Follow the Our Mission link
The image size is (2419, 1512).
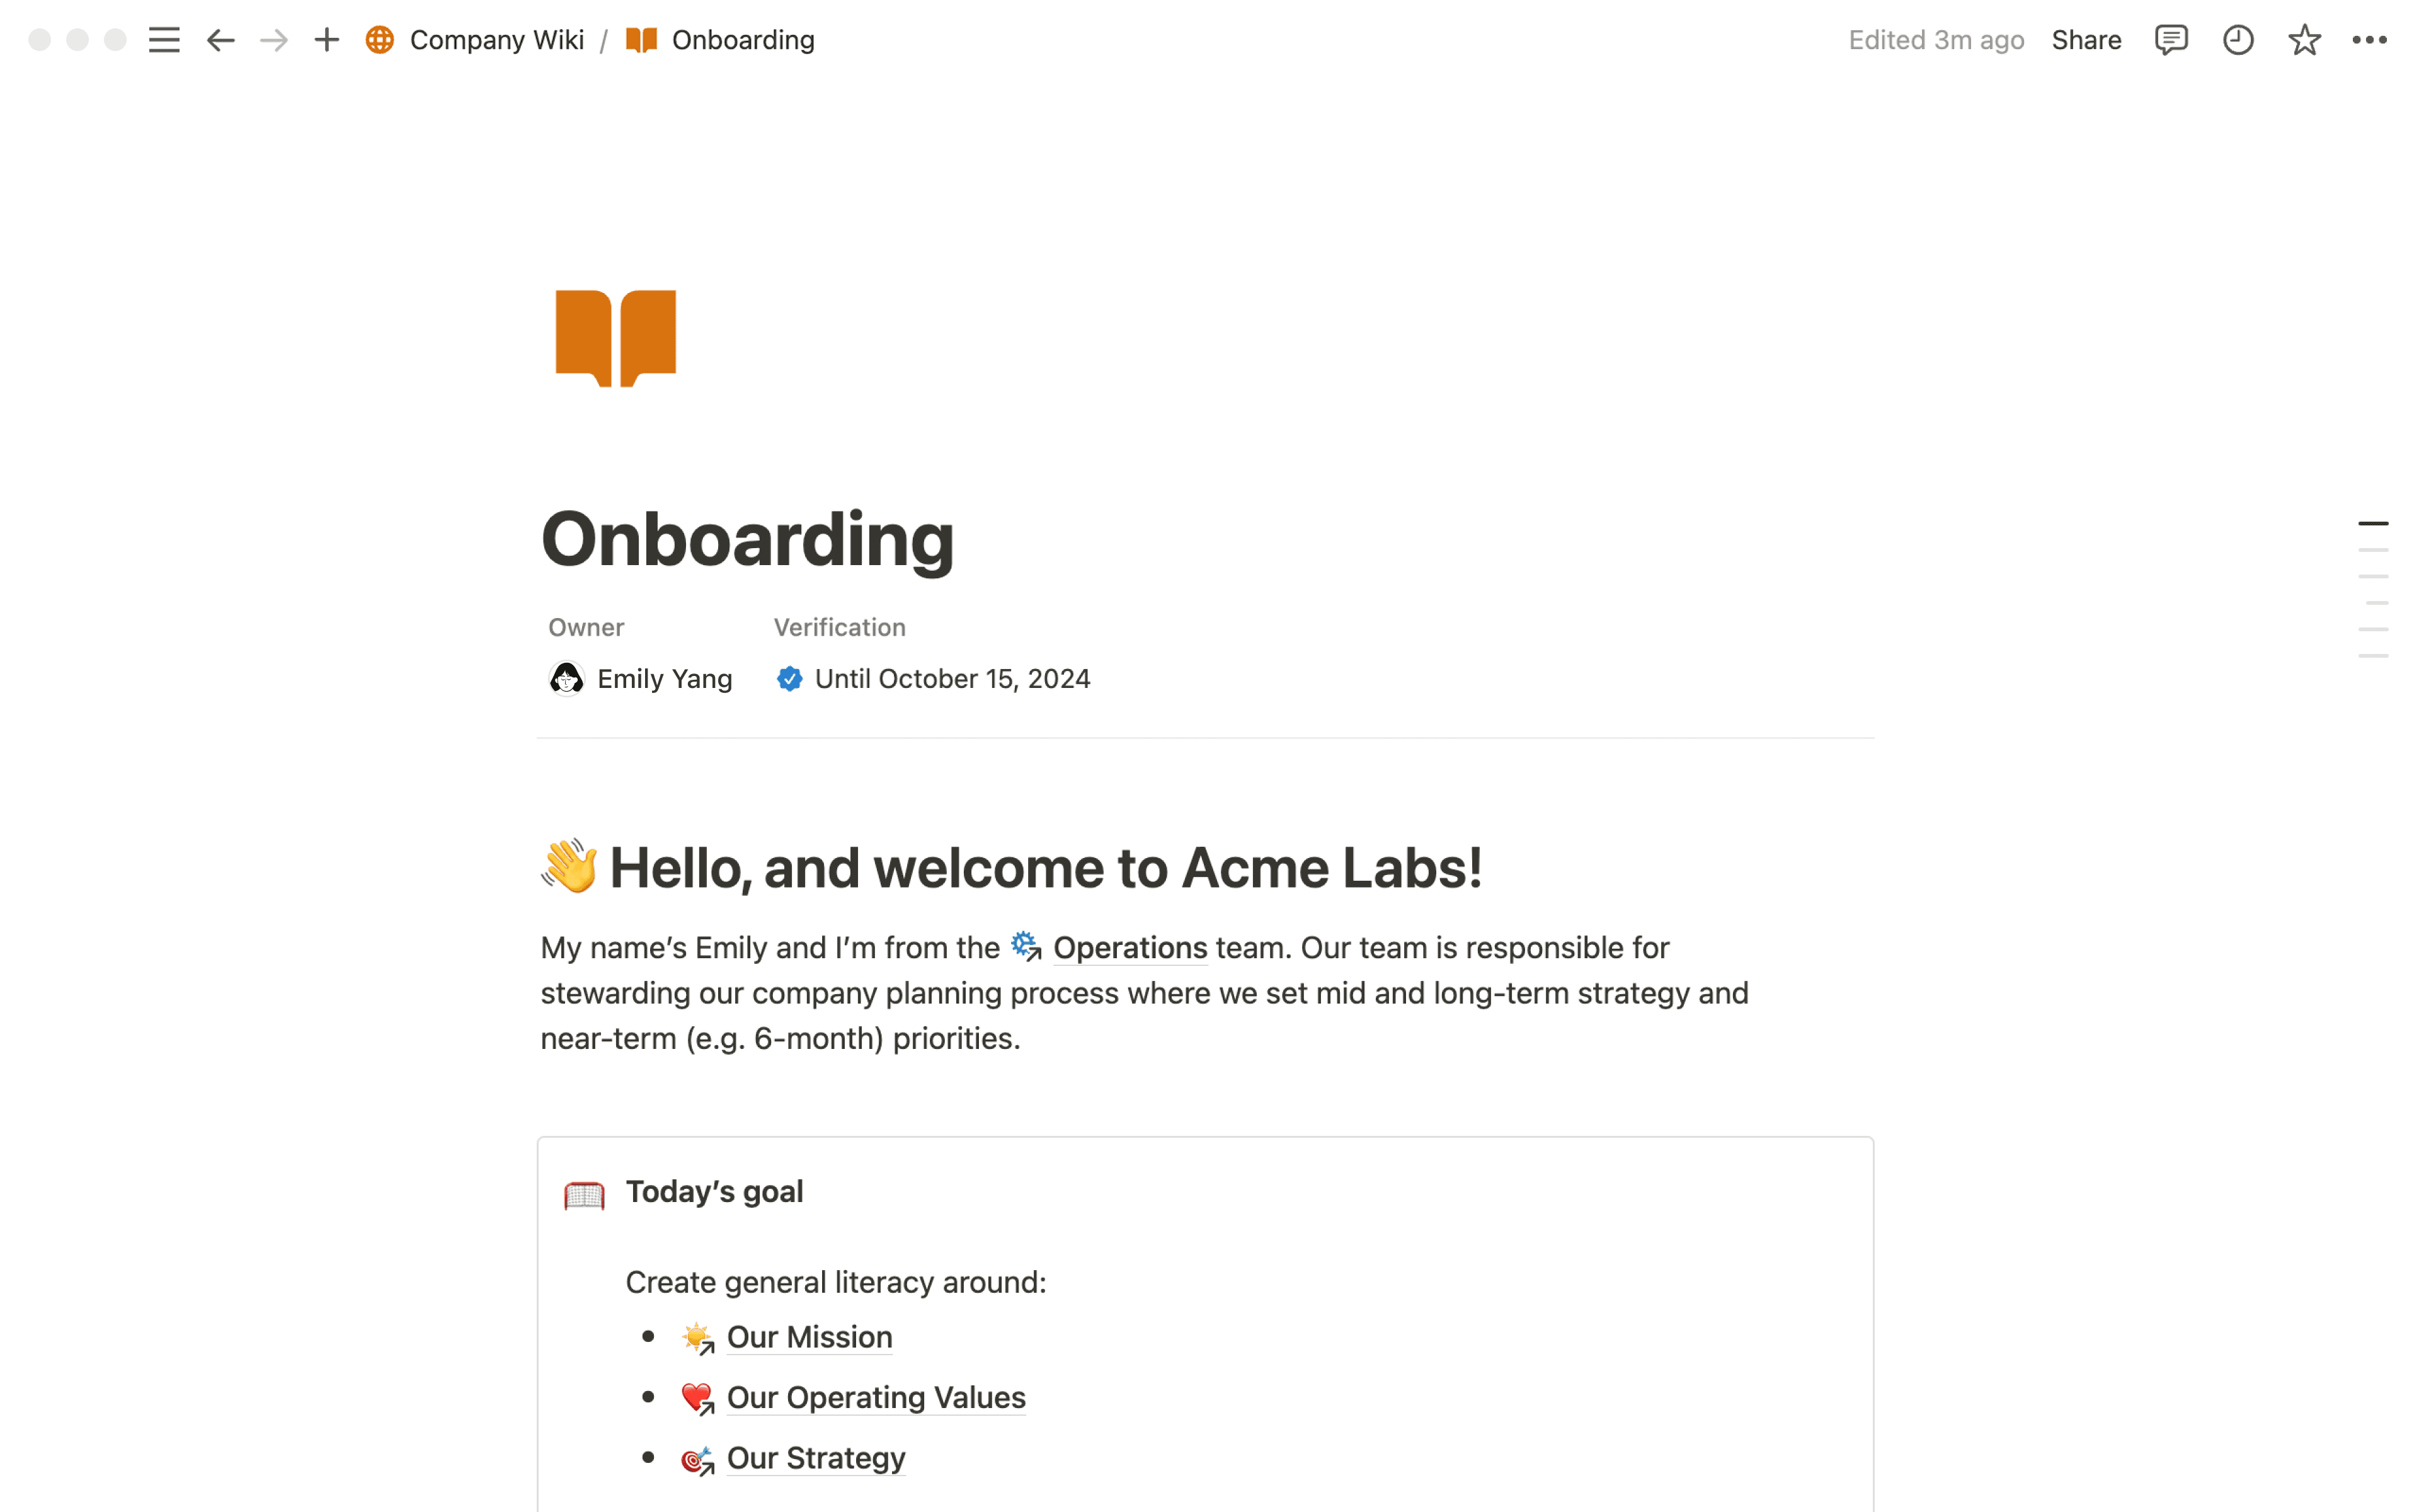pyautogui.click(x=809, y=1337)
